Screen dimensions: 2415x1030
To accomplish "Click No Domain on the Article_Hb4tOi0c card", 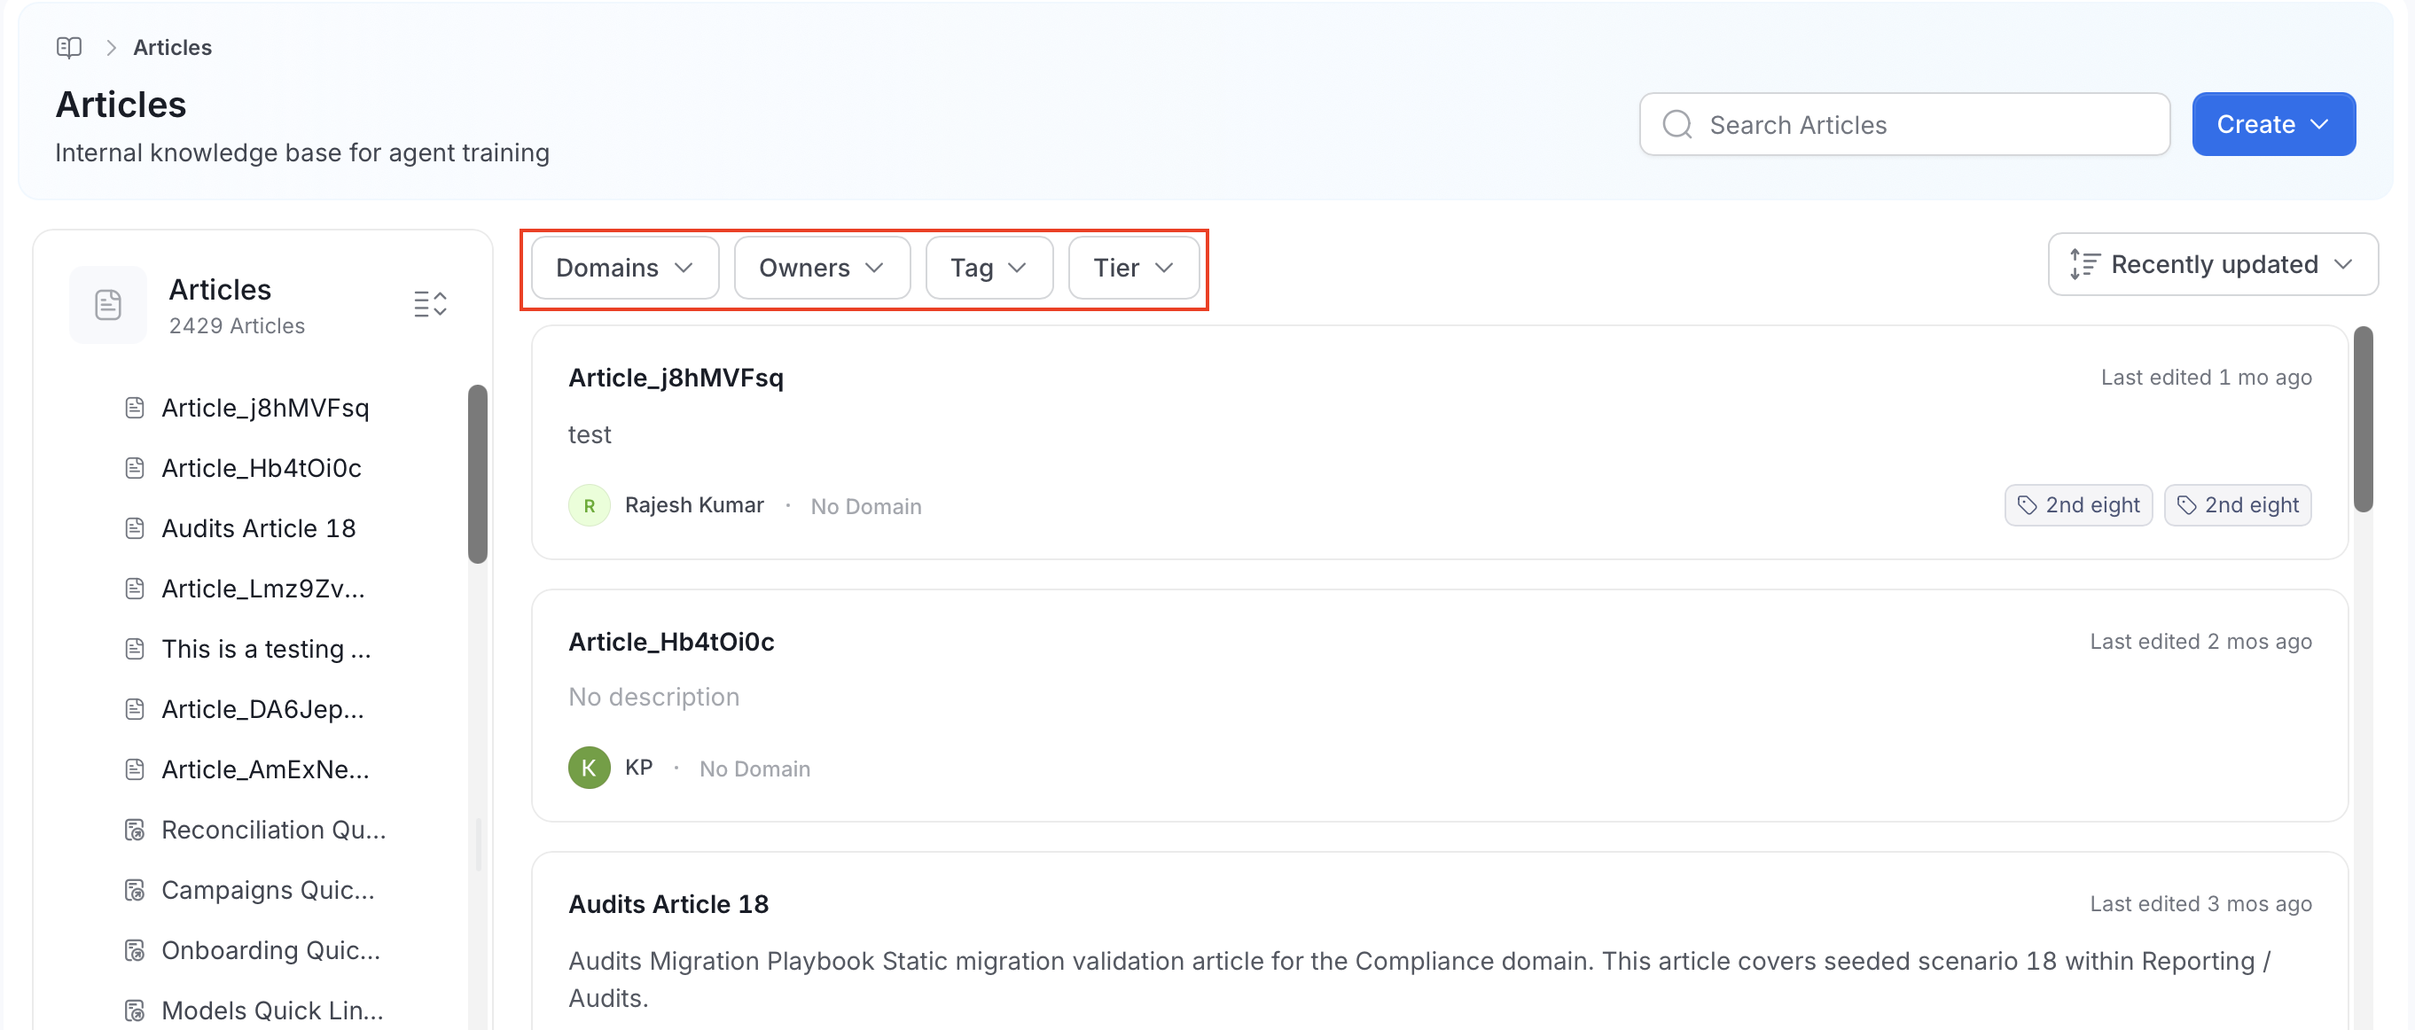I will 754,769.
